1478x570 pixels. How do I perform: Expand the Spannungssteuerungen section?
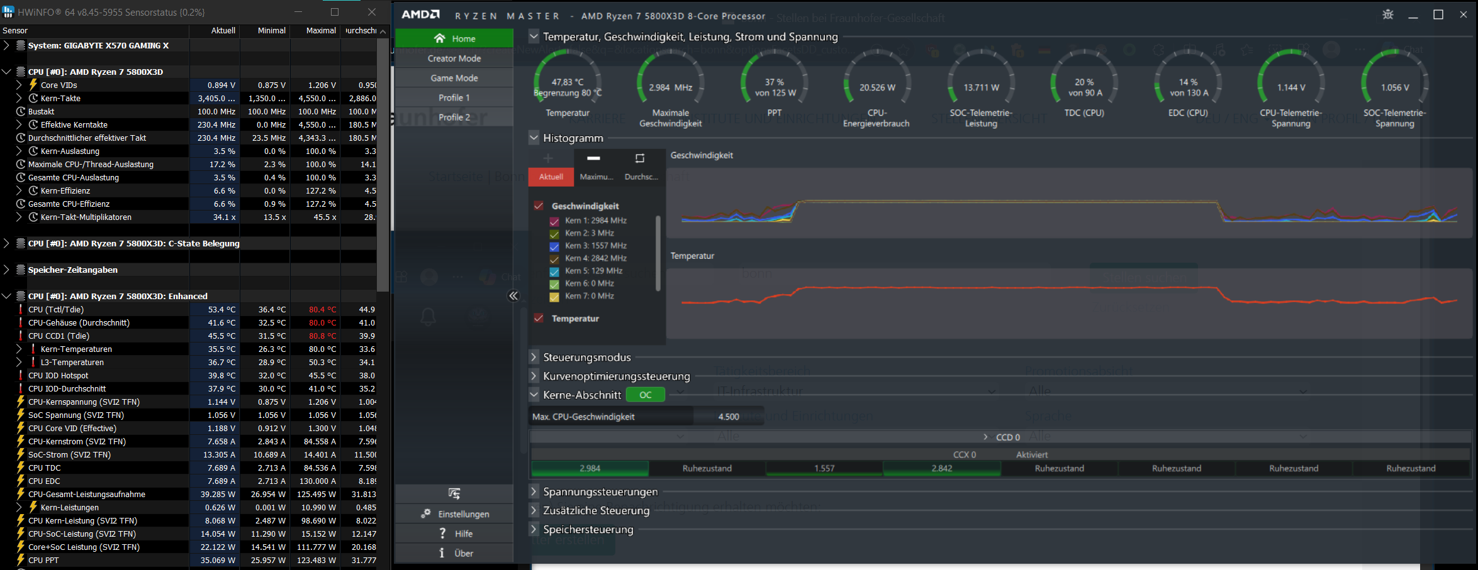534,491
